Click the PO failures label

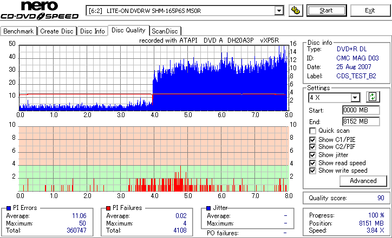click(223, 233)
